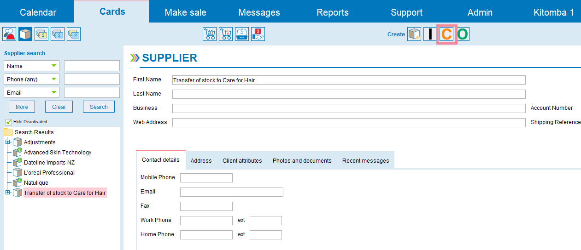
Task: Click the Email field under Contact details
Action: tap(232, 192)
